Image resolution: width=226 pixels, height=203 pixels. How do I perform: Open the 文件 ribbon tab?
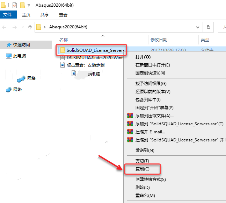point(8,14)
